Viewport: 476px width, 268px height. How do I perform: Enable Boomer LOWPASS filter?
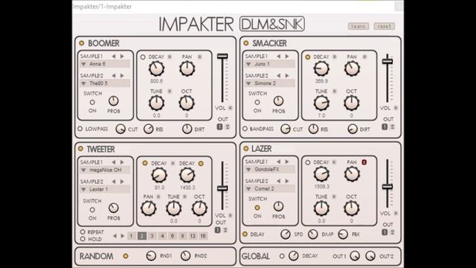(80, 129)
